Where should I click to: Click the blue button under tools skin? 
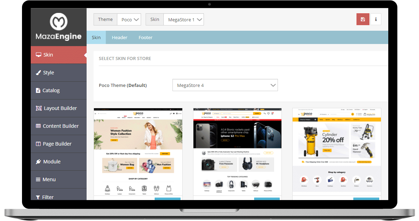[x=366, y=199]
